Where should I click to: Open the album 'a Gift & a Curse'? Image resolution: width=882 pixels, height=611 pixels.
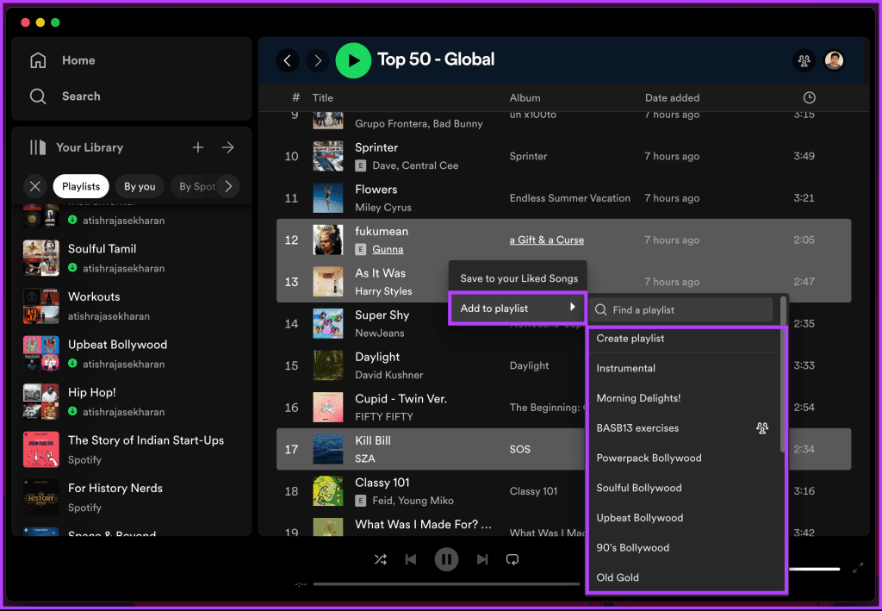546,240
